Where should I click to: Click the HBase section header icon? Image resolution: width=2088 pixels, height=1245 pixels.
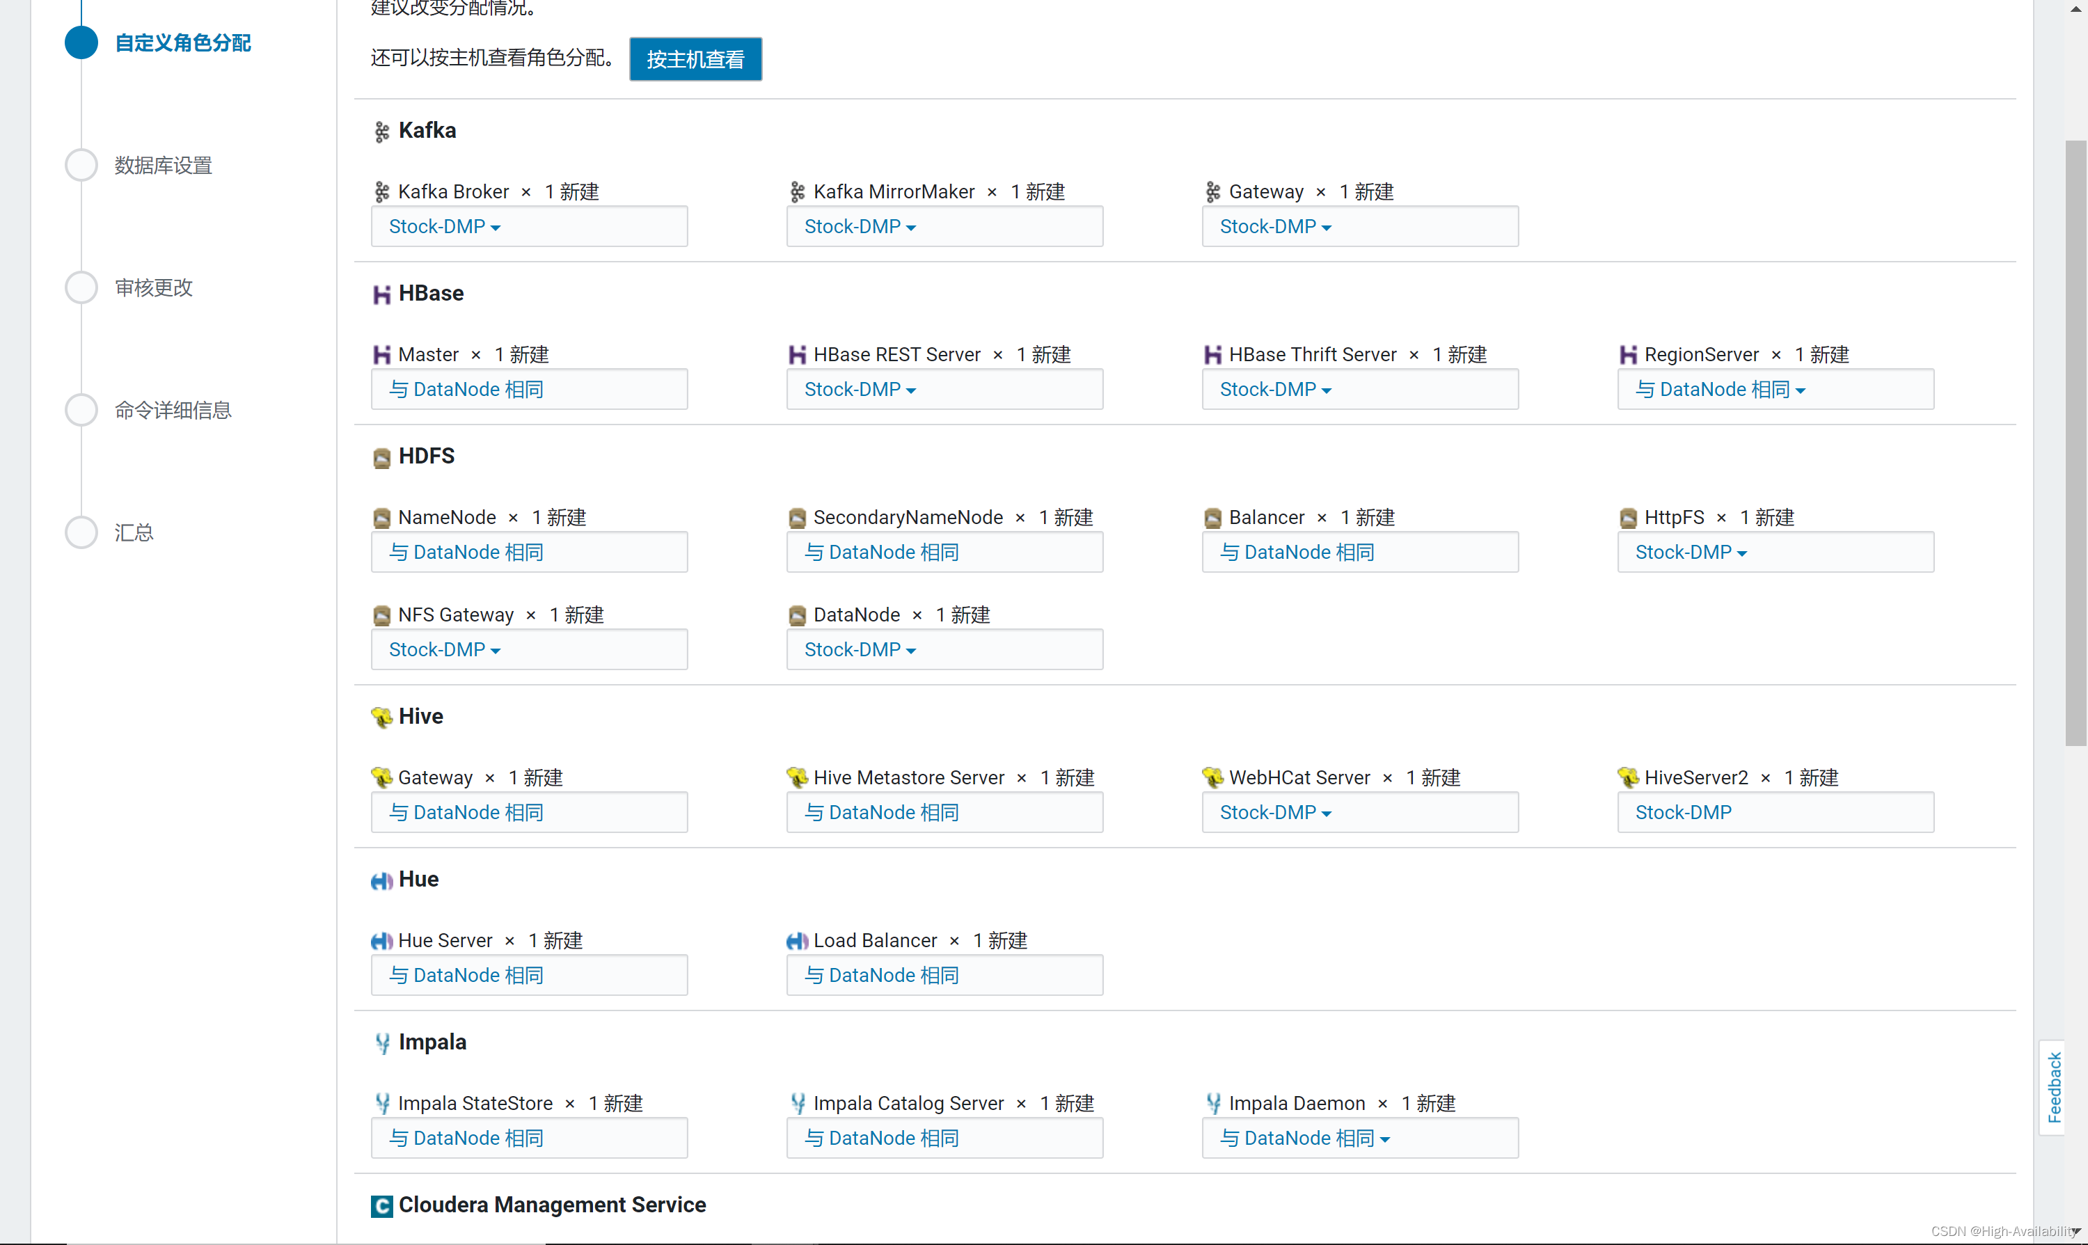pos(381,294)
